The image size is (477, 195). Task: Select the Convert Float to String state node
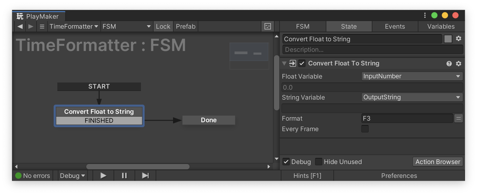(99, 112)
